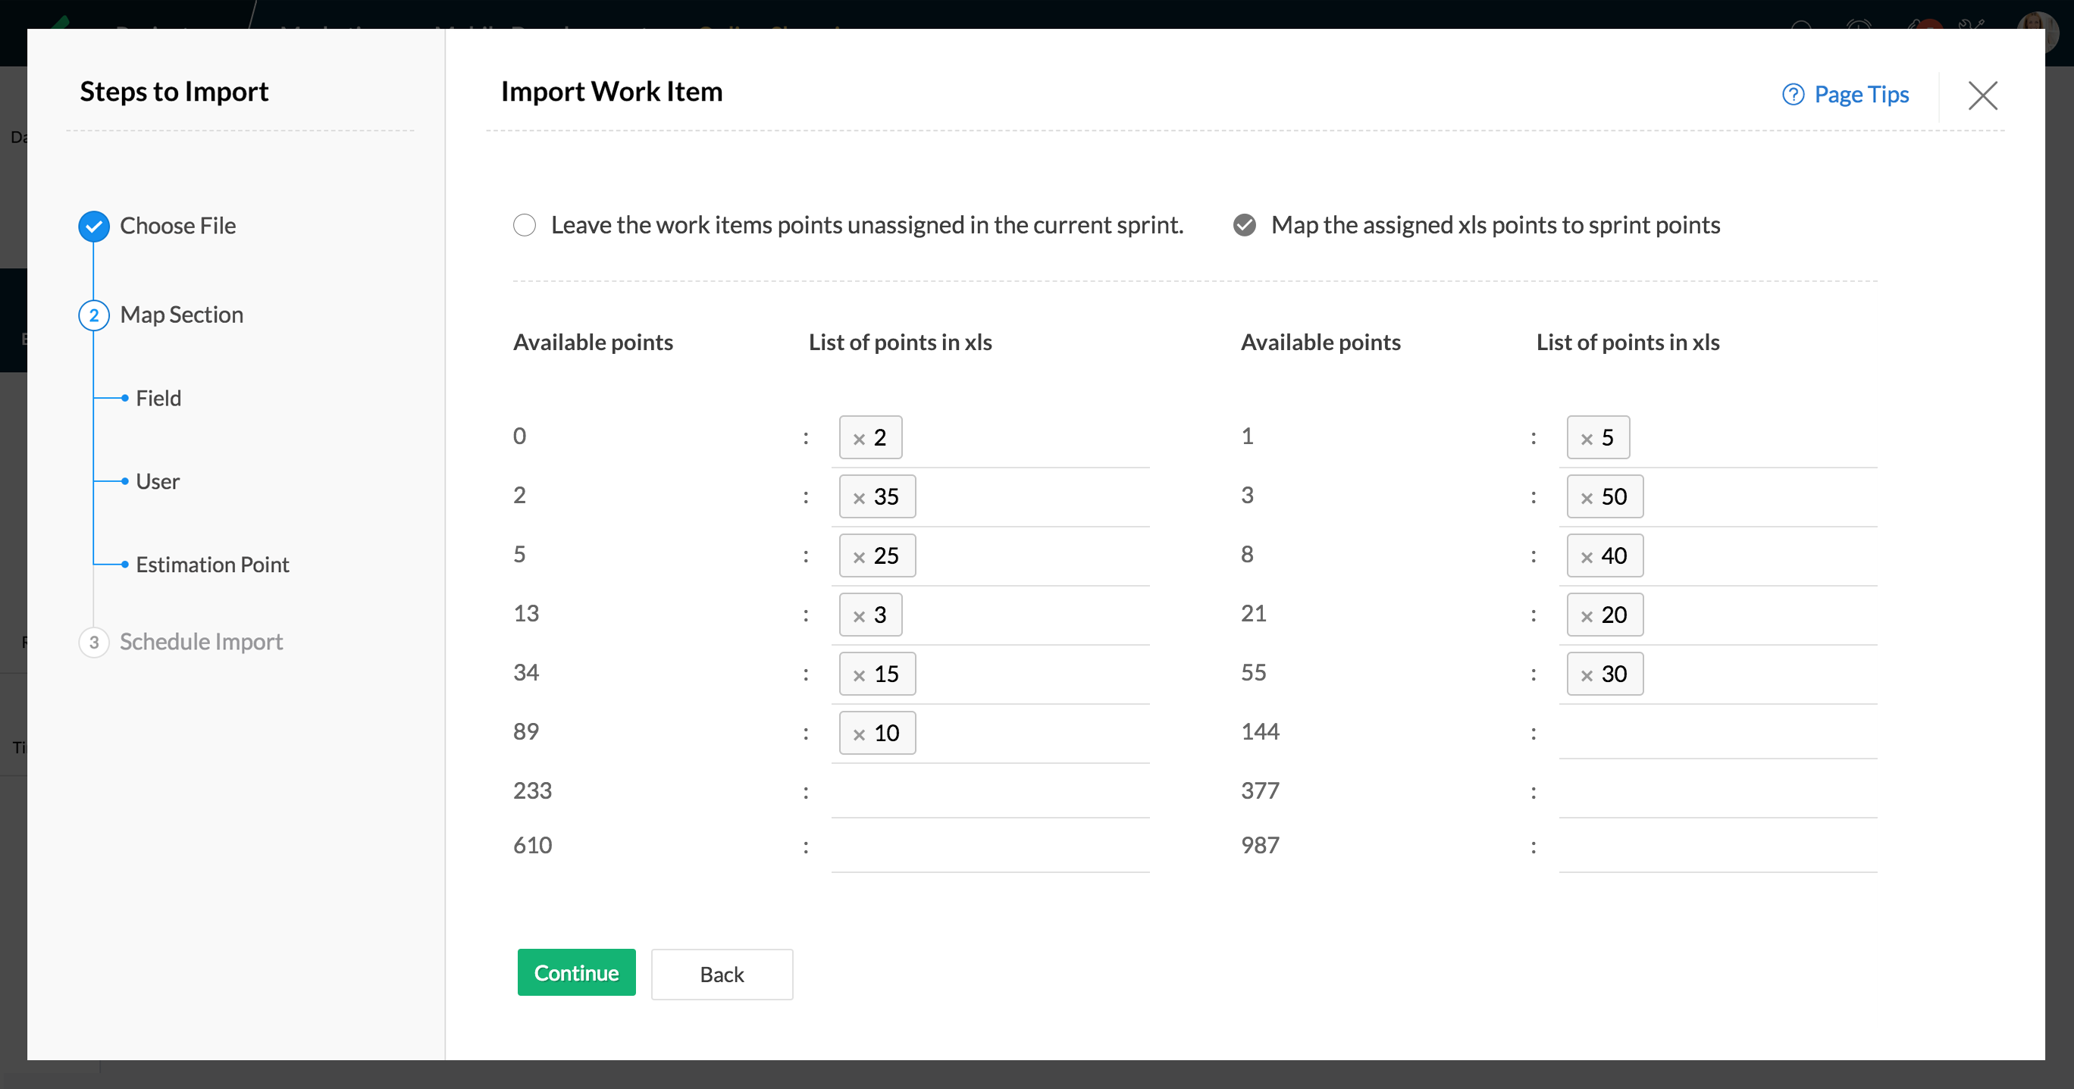
Task: Click the Page Tips help icon
Action: pos(1792,95)
